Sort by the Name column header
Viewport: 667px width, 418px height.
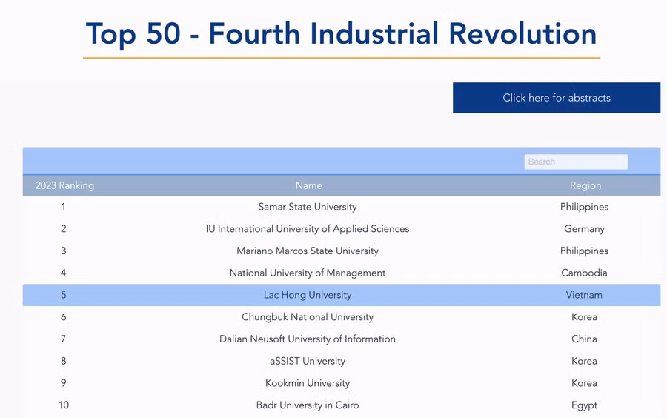coord(308,185)
